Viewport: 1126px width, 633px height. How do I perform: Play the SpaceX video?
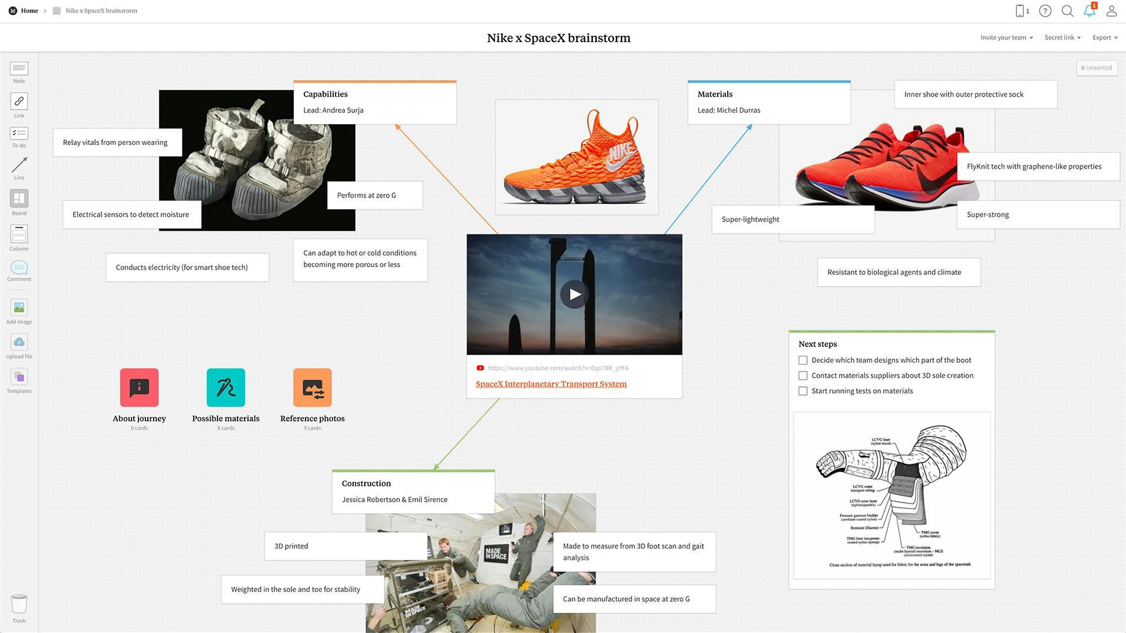tap(574, 294)
